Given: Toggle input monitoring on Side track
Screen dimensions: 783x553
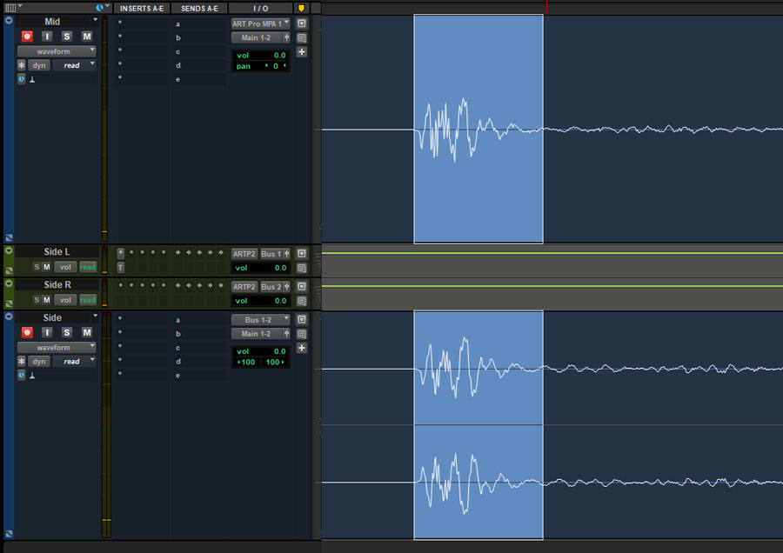Looking at the screenshot, I should pos(47,332).
